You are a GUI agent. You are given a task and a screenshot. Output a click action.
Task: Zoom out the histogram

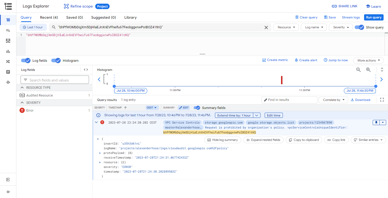[359, 70]
